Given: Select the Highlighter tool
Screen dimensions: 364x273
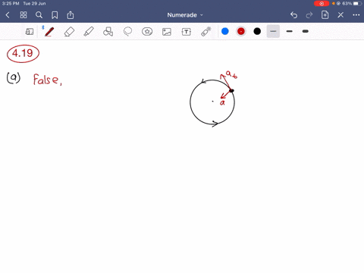Looking at the screenshot, I should [x=89, y=32].
